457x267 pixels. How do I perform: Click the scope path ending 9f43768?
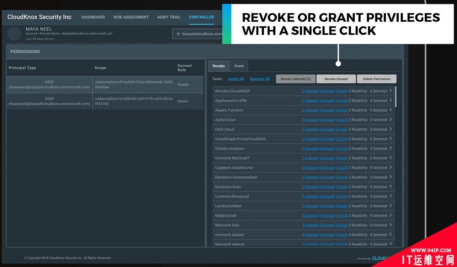pyautogui.click(x=134, y=101)
